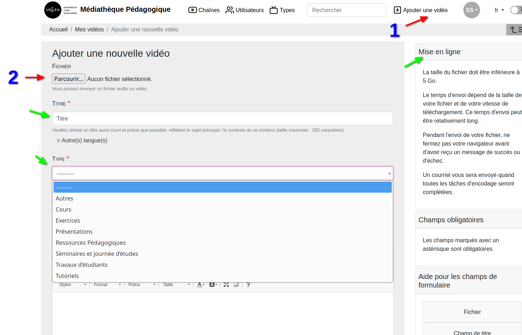Open the text color picker in editor
Screen dimensions: 522x335
tap(201, 285)
